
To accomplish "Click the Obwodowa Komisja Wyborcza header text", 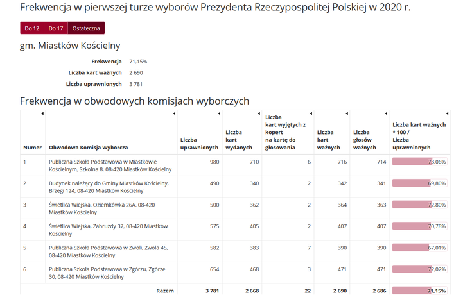I will tap(88, 148).
